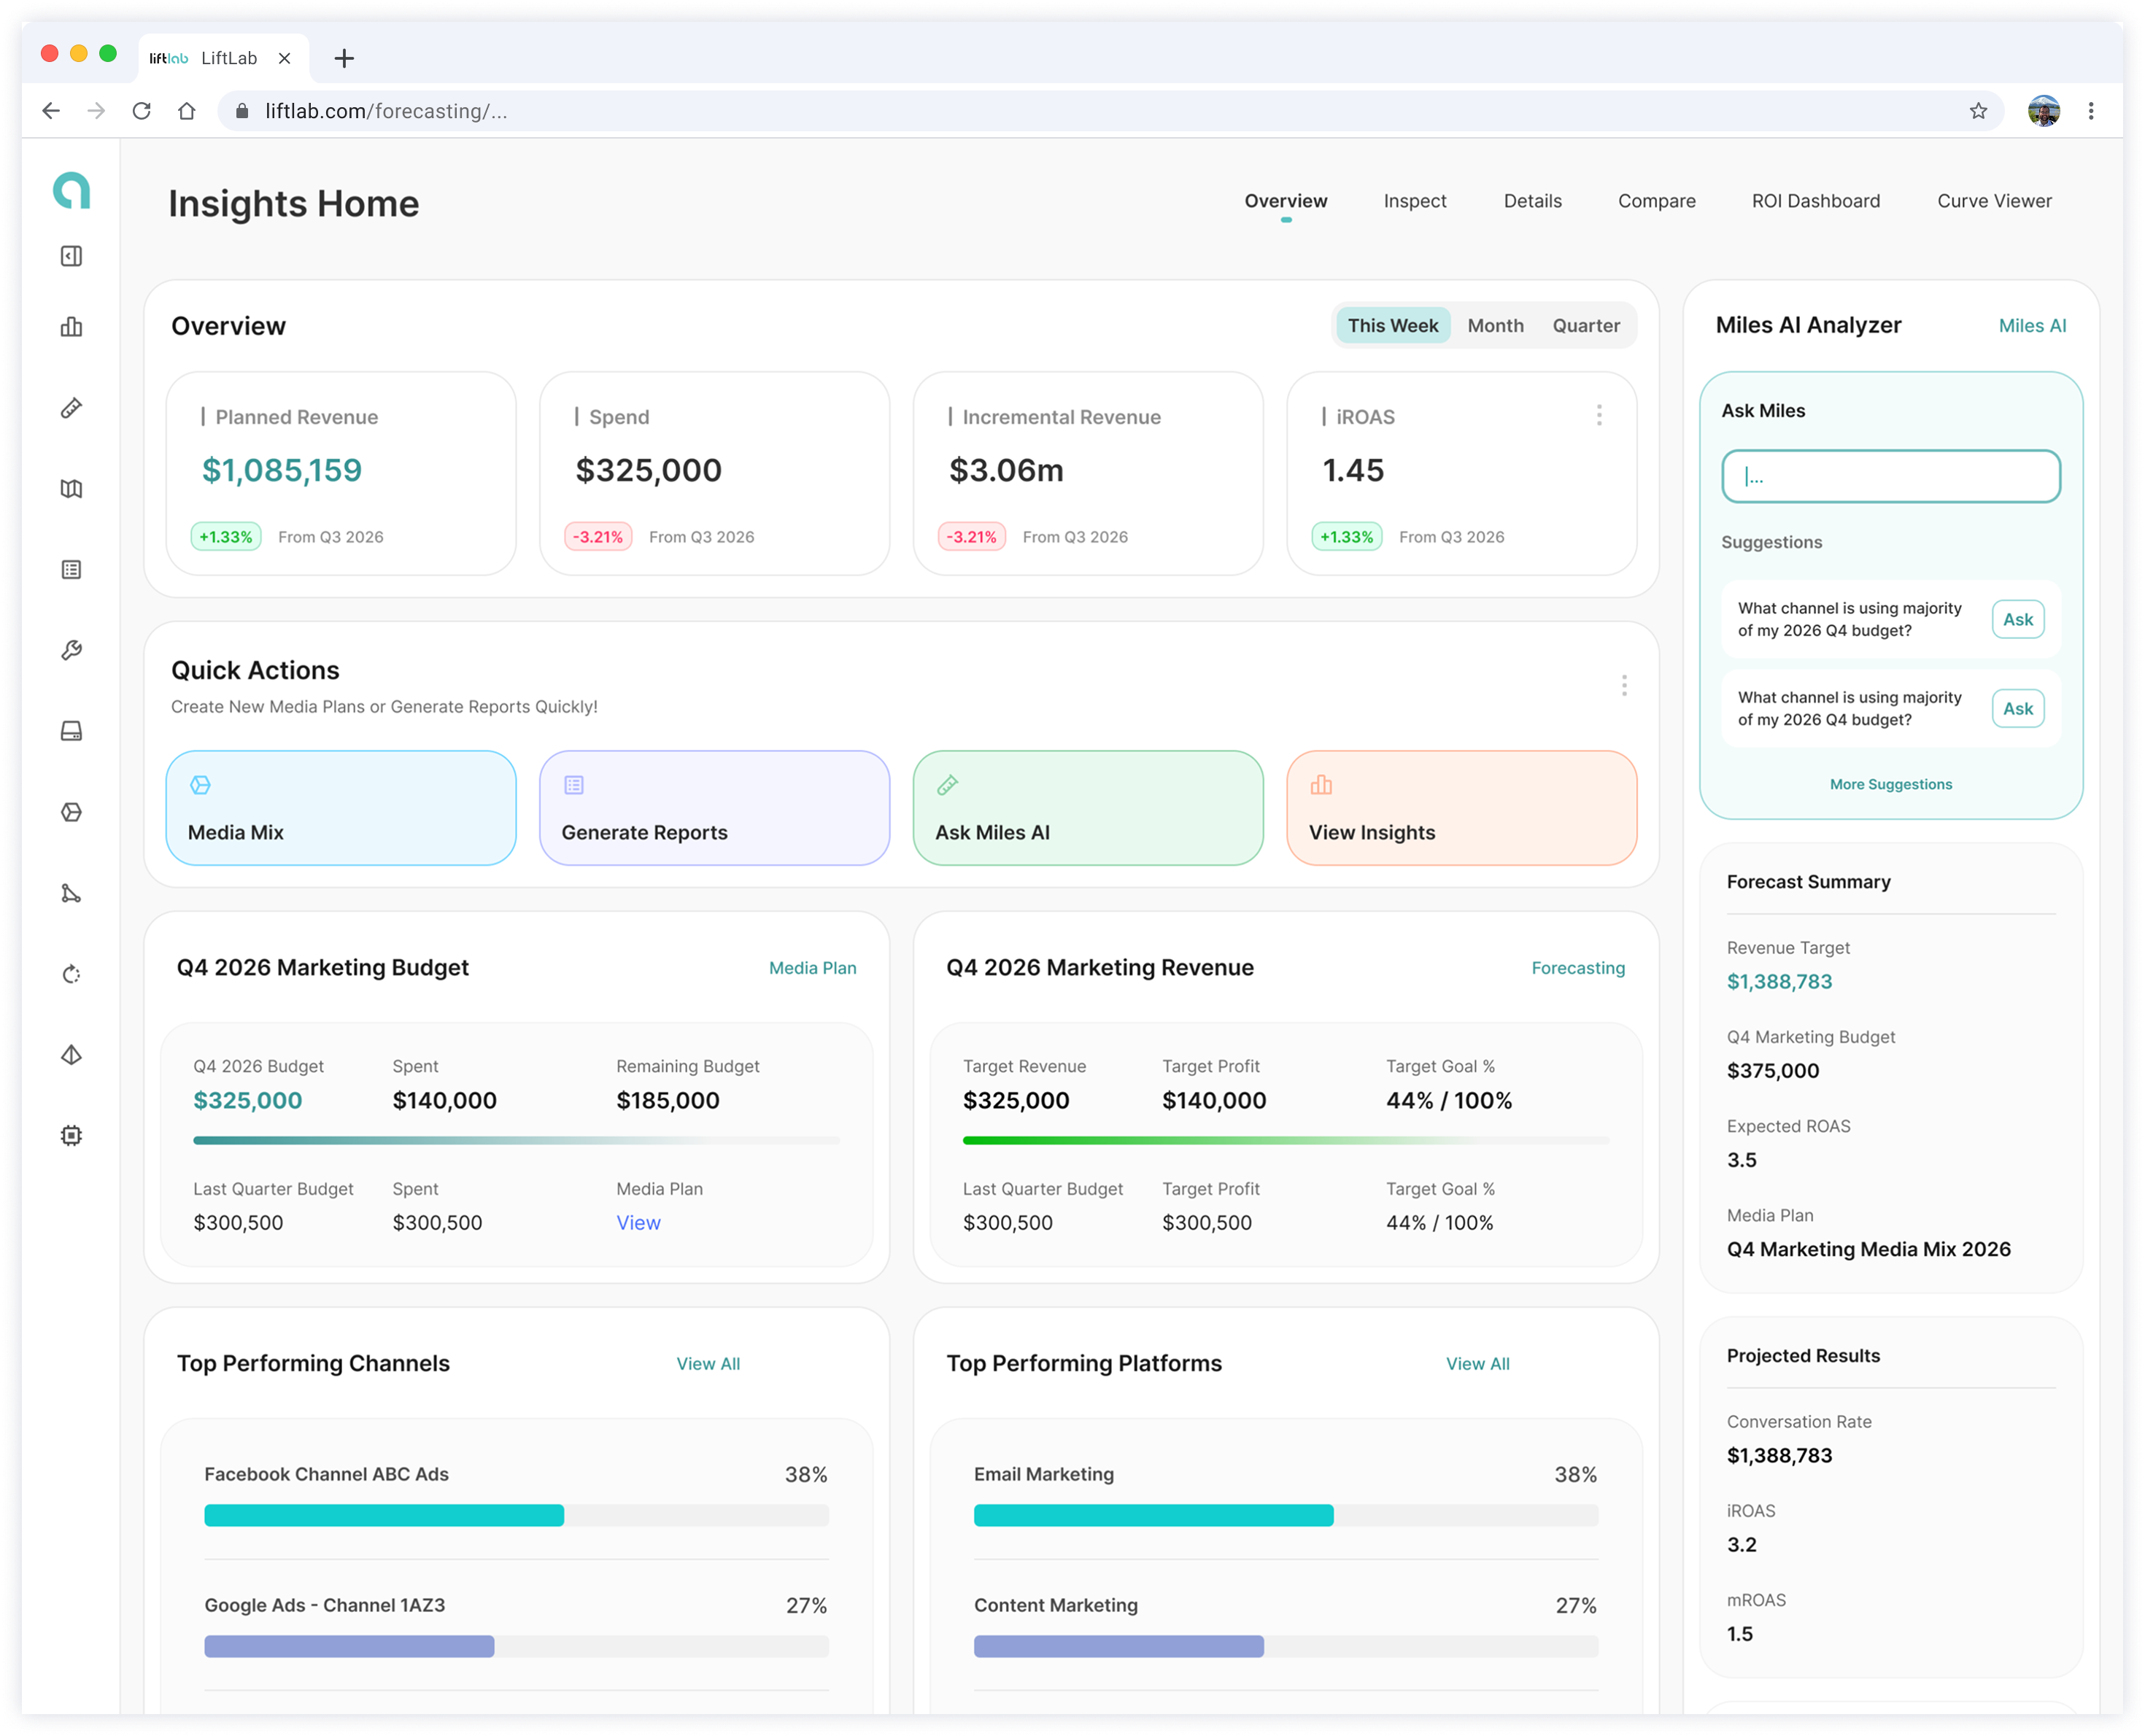Screen dimensions: 2145x1736
Task: Click the LiftLab logo icon
Action: coord(71,190)
